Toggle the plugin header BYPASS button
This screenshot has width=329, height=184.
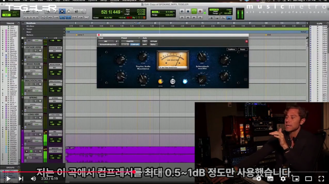[154, 41]
